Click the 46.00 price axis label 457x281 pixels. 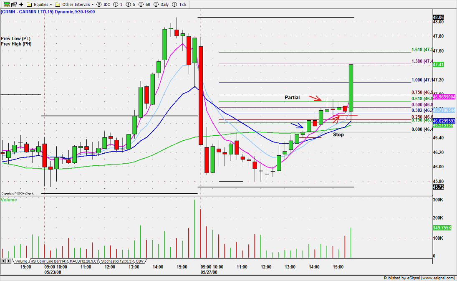click(x=438, y=167)
